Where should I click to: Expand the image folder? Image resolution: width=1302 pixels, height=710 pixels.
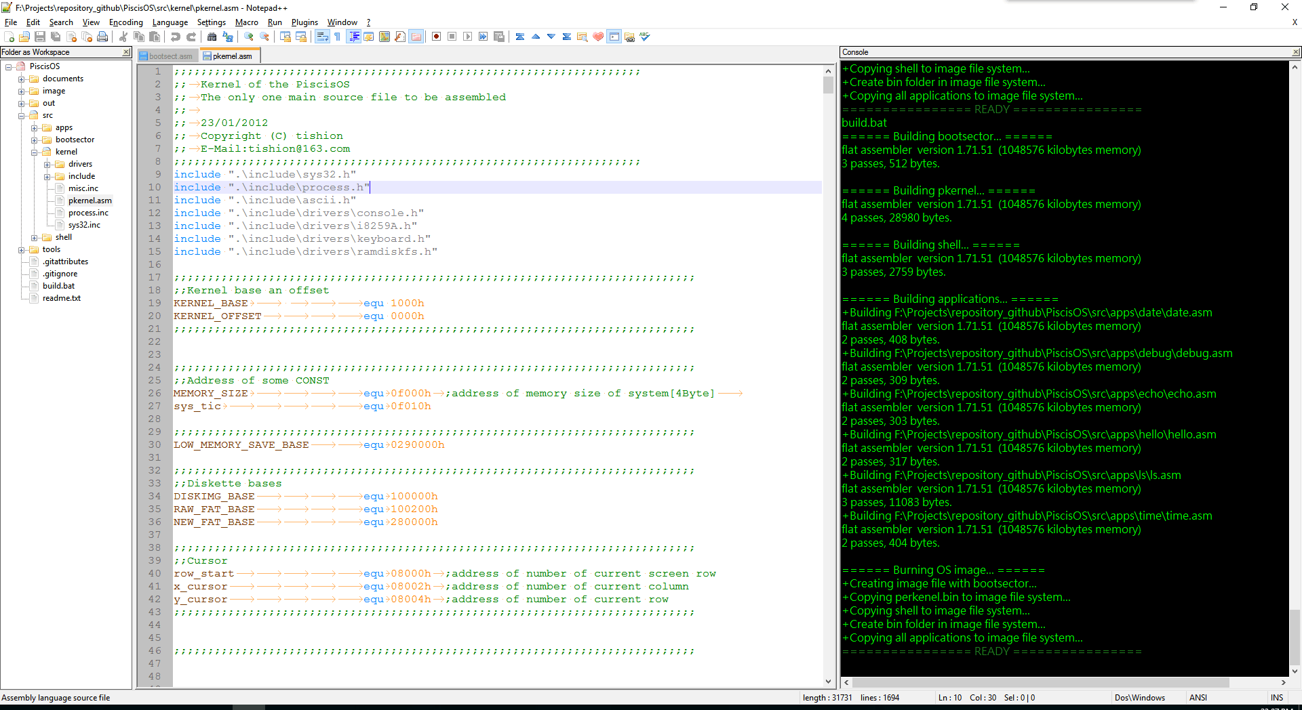coord(22,91)
